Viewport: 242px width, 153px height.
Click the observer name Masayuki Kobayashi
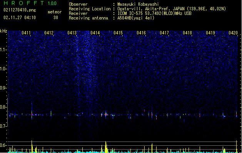(x=138, y=4)
